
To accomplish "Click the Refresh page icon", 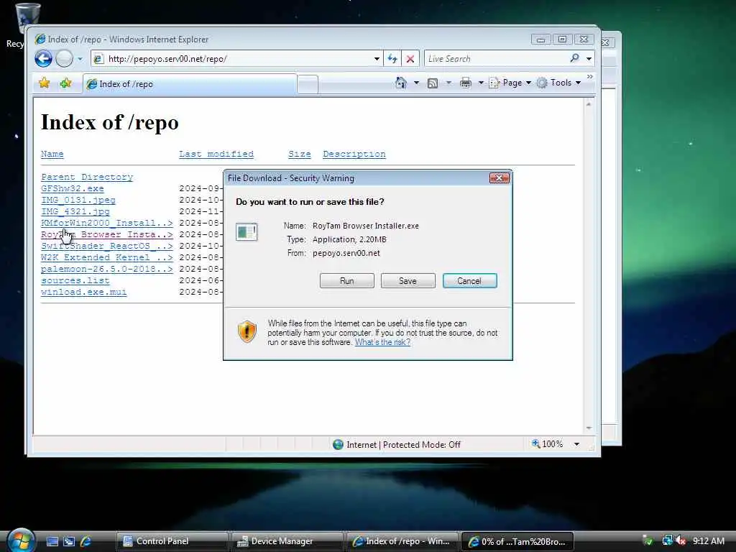I will [392, 59].
